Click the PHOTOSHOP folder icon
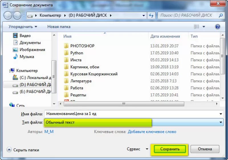Screen dimensions: 228x160 point(66,46)
